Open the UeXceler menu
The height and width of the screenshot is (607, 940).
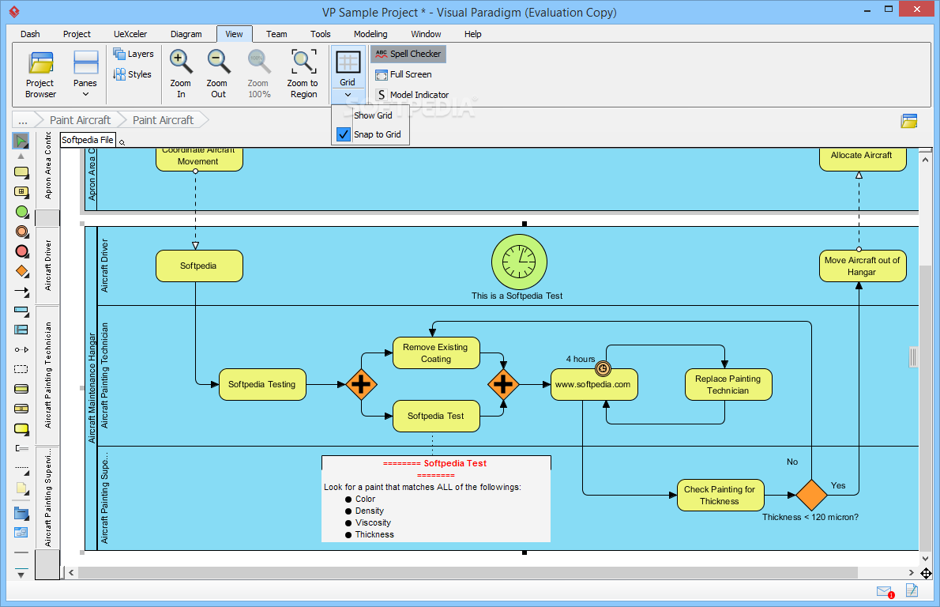point(130,34)
